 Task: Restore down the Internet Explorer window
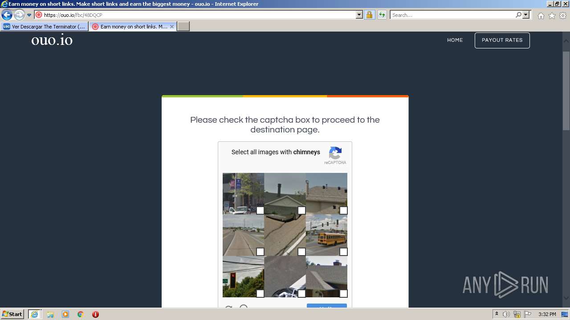(557, 4)
